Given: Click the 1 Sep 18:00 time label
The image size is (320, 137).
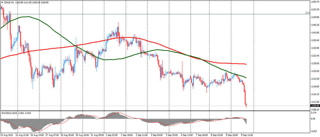Looking at the screenshot, I should (x=127, y=134).
